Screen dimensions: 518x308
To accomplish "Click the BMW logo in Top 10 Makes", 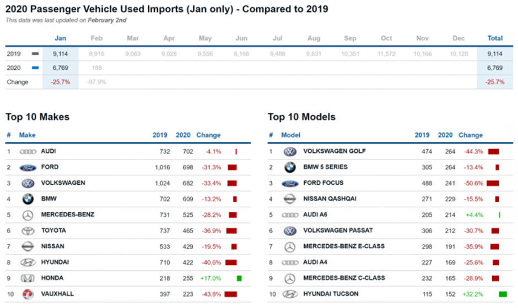I will [28, 199].
